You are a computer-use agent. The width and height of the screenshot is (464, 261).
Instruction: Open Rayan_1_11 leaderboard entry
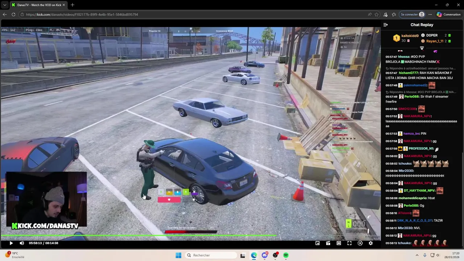435,41
